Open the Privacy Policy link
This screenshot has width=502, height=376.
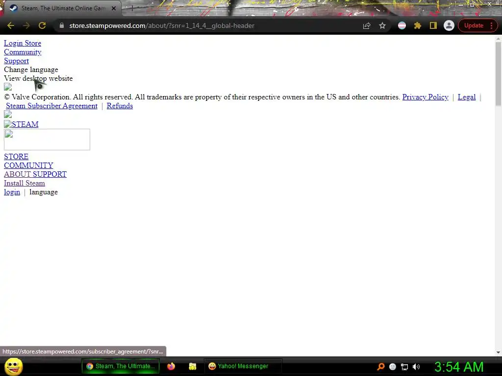(425, 97)
